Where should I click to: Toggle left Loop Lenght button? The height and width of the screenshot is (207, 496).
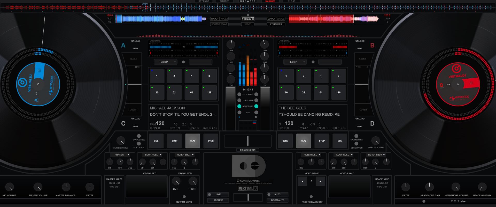click(x=239, y=100)
